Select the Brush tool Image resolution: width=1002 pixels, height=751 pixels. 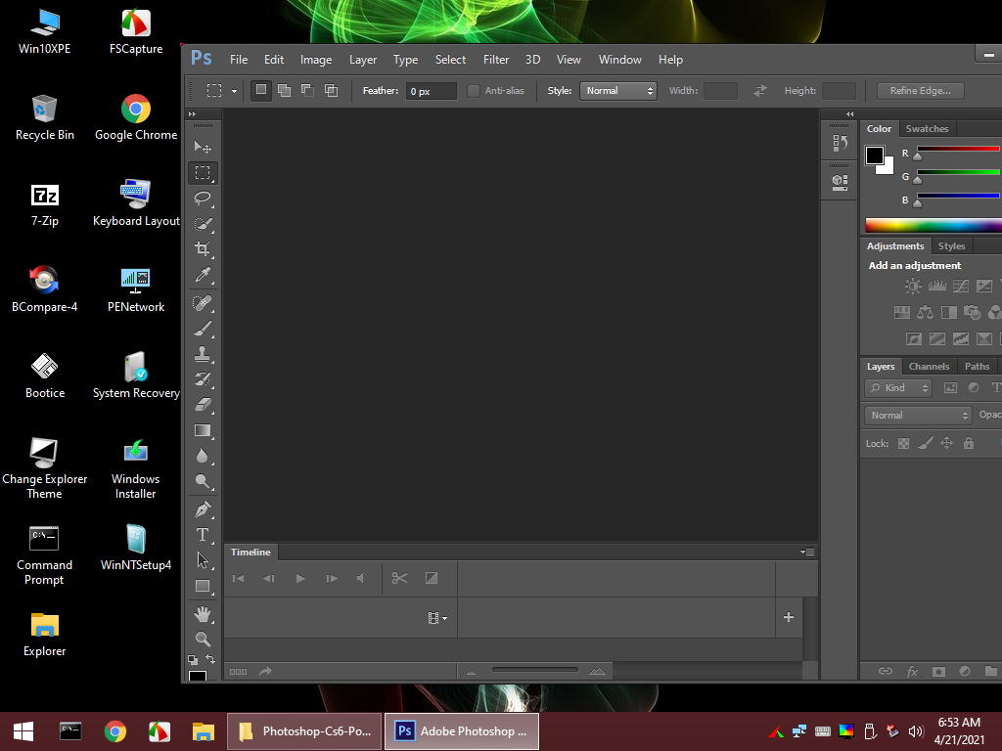coord(203,329)
